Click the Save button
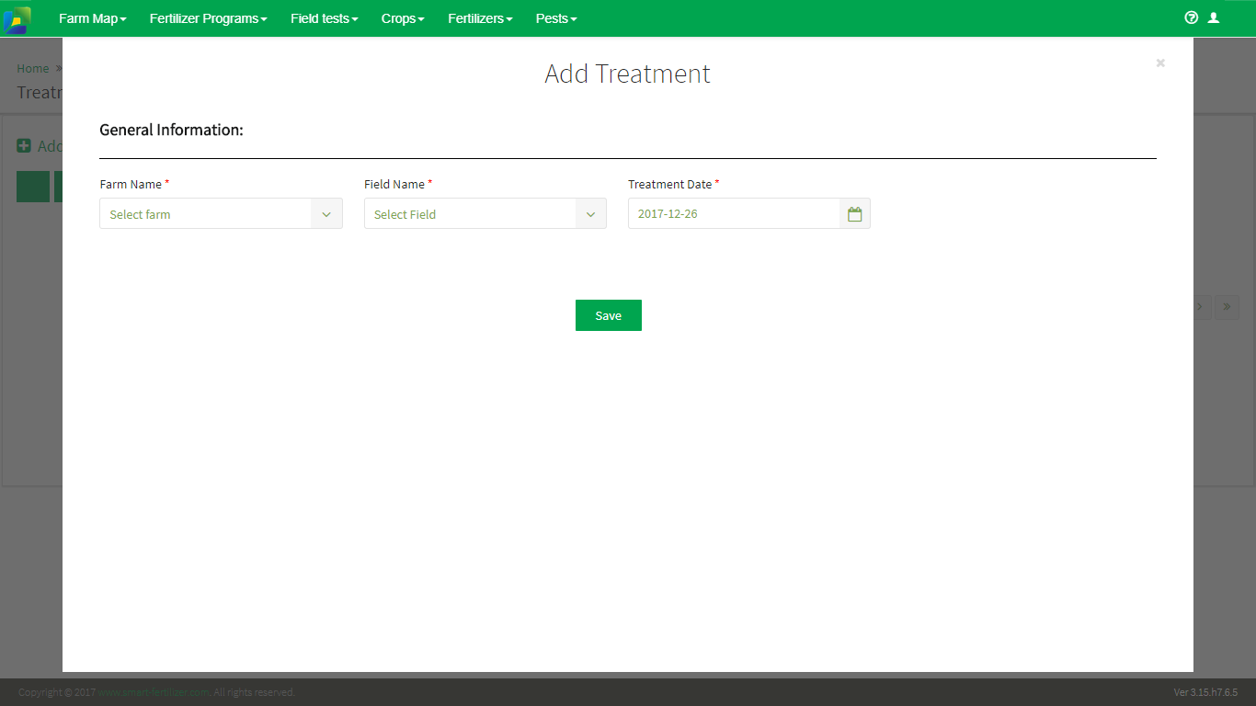 click(609, 315)
